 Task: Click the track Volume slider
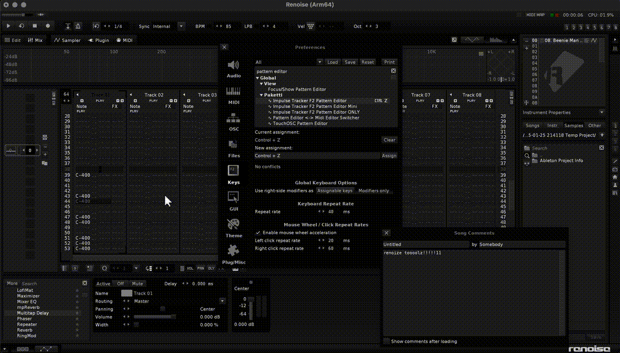[x=155, y=317]
